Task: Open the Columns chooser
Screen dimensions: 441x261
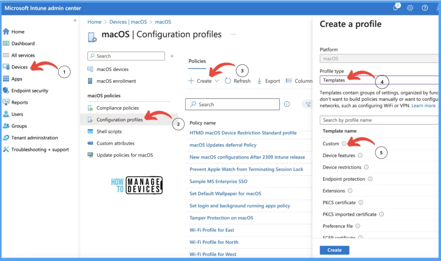Action: pyautogui.click(x=299, y=81)
